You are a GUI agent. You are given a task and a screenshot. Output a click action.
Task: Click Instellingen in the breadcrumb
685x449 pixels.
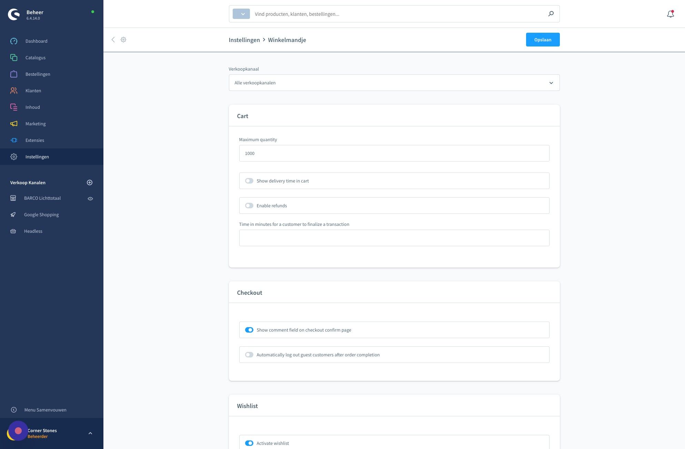click(x=244, y=40)
